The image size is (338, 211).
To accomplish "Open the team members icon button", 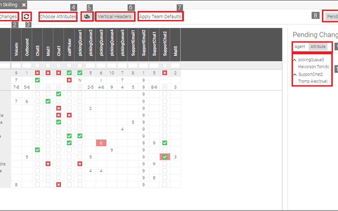I will (87, 16).
